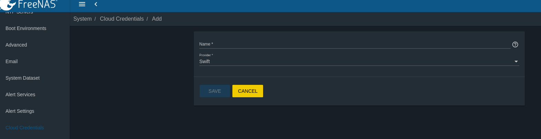The image size is (541, 139).
Task: Open the Alert Settings page
Action: 20,111
